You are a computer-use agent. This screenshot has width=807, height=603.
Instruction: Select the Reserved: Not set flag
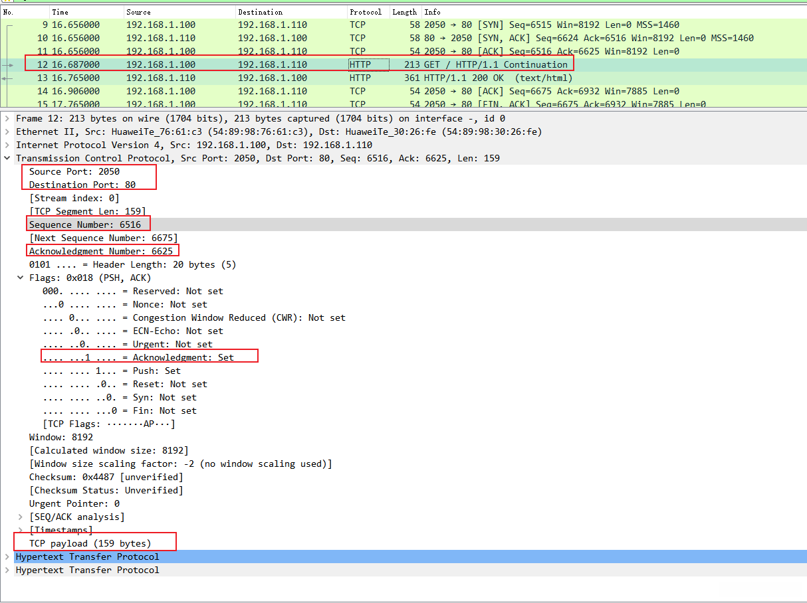coord(133,291)
